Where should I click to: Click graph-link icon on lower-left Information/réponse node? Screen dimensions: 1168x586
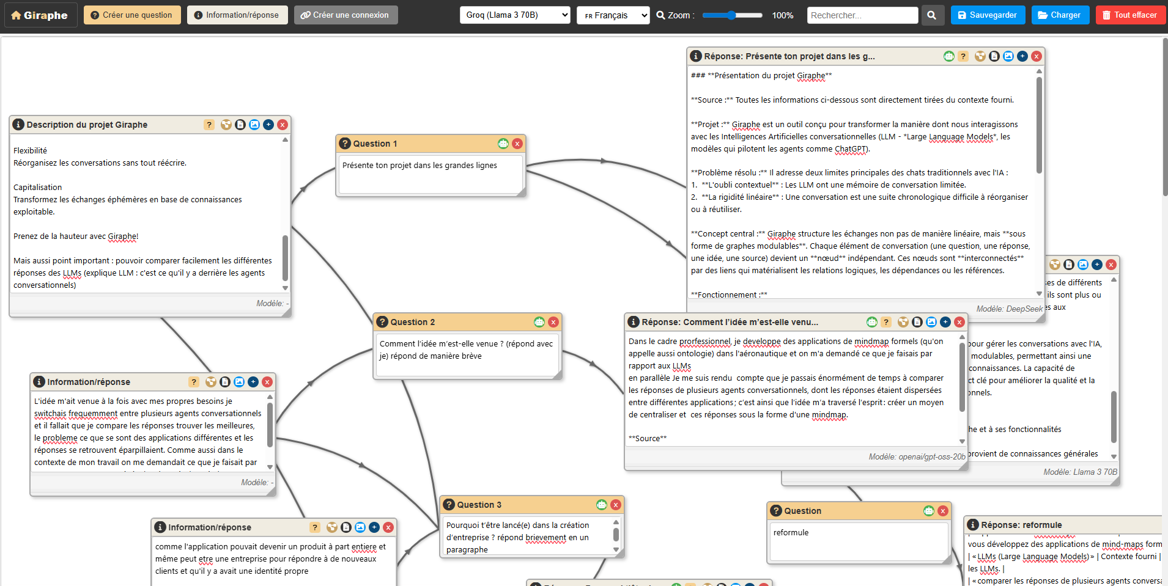(x=332, y=527)
